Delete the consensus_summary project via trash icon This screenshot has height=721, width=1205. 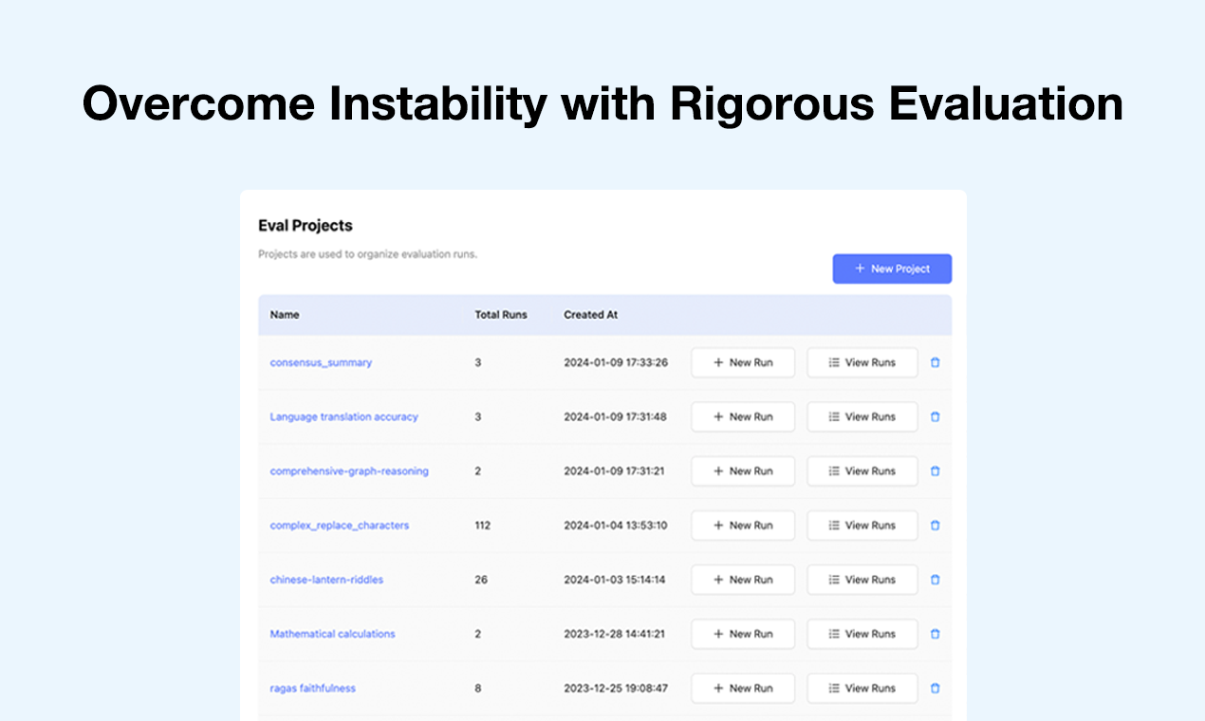[x=935, y=362]
